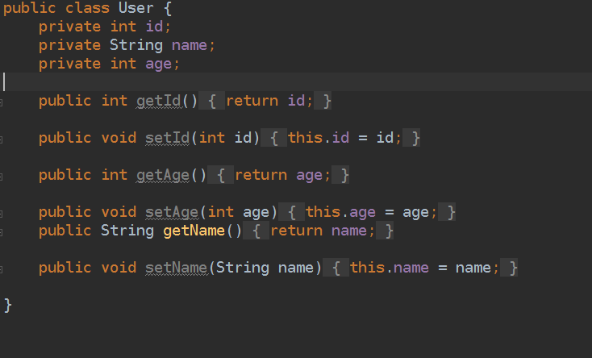The image size is (592, 358).
Task: Place cursor on the setAge method name
Action: 172,212
